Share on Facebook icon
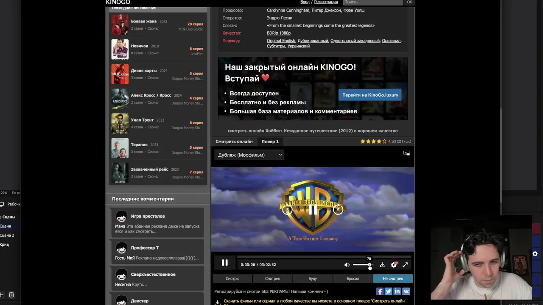This screenshot has height=305, width=543. pos(380,291)
